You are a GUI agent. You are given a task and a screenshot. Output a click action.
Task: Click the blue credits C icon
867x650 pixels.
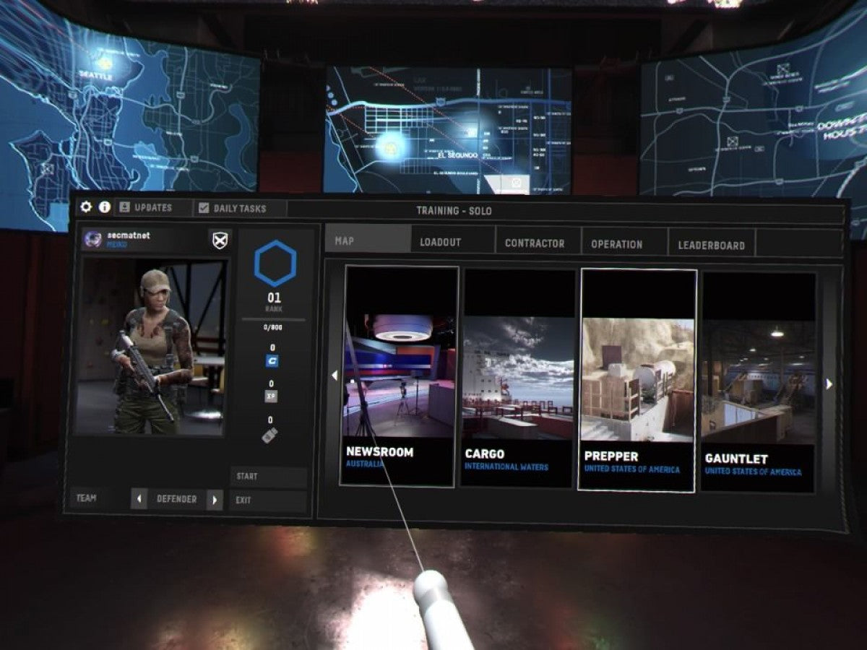(272, 361)
